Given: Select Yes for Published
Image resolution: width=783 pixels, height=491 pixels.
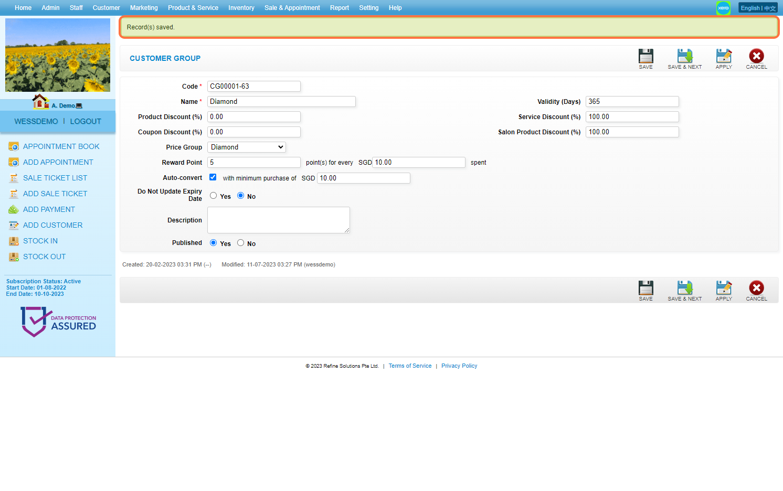Looking at the screenshot, I should (213, 243).
